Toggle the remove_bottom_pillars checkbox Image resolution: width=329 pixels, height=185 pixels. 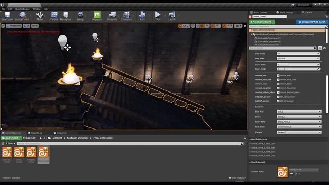[278, 92]
